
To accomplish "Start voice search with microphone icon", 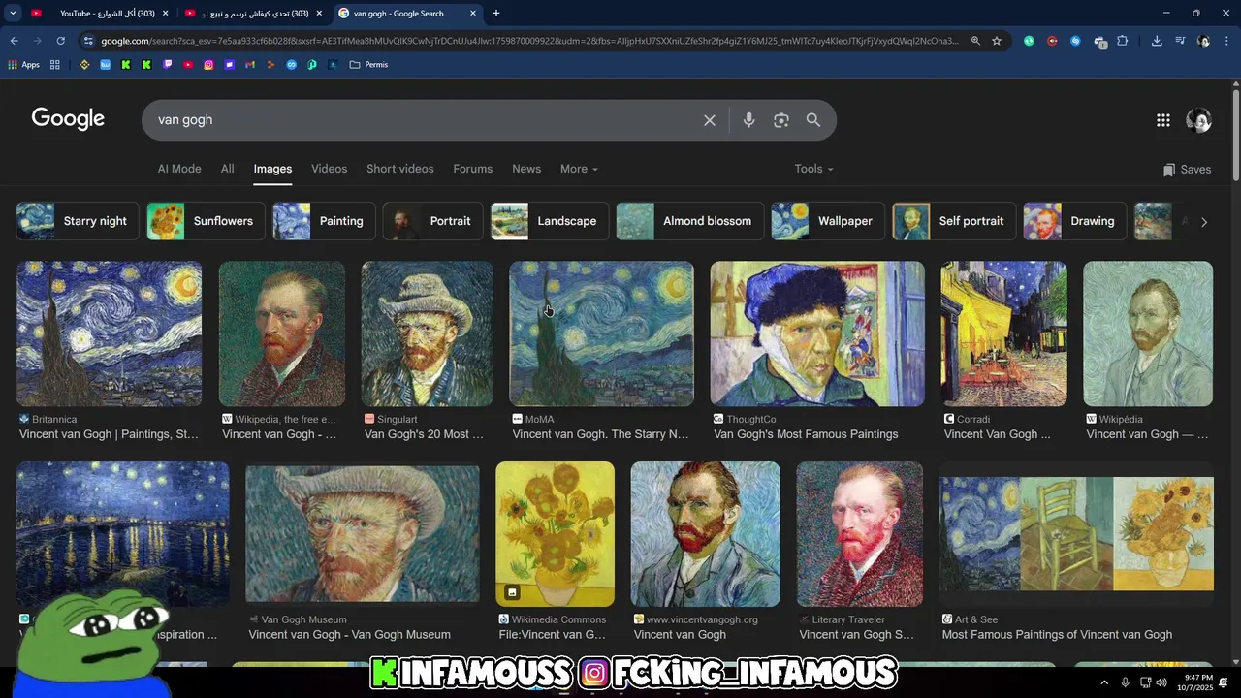I will pyautogui.click(x=748, y=120).
